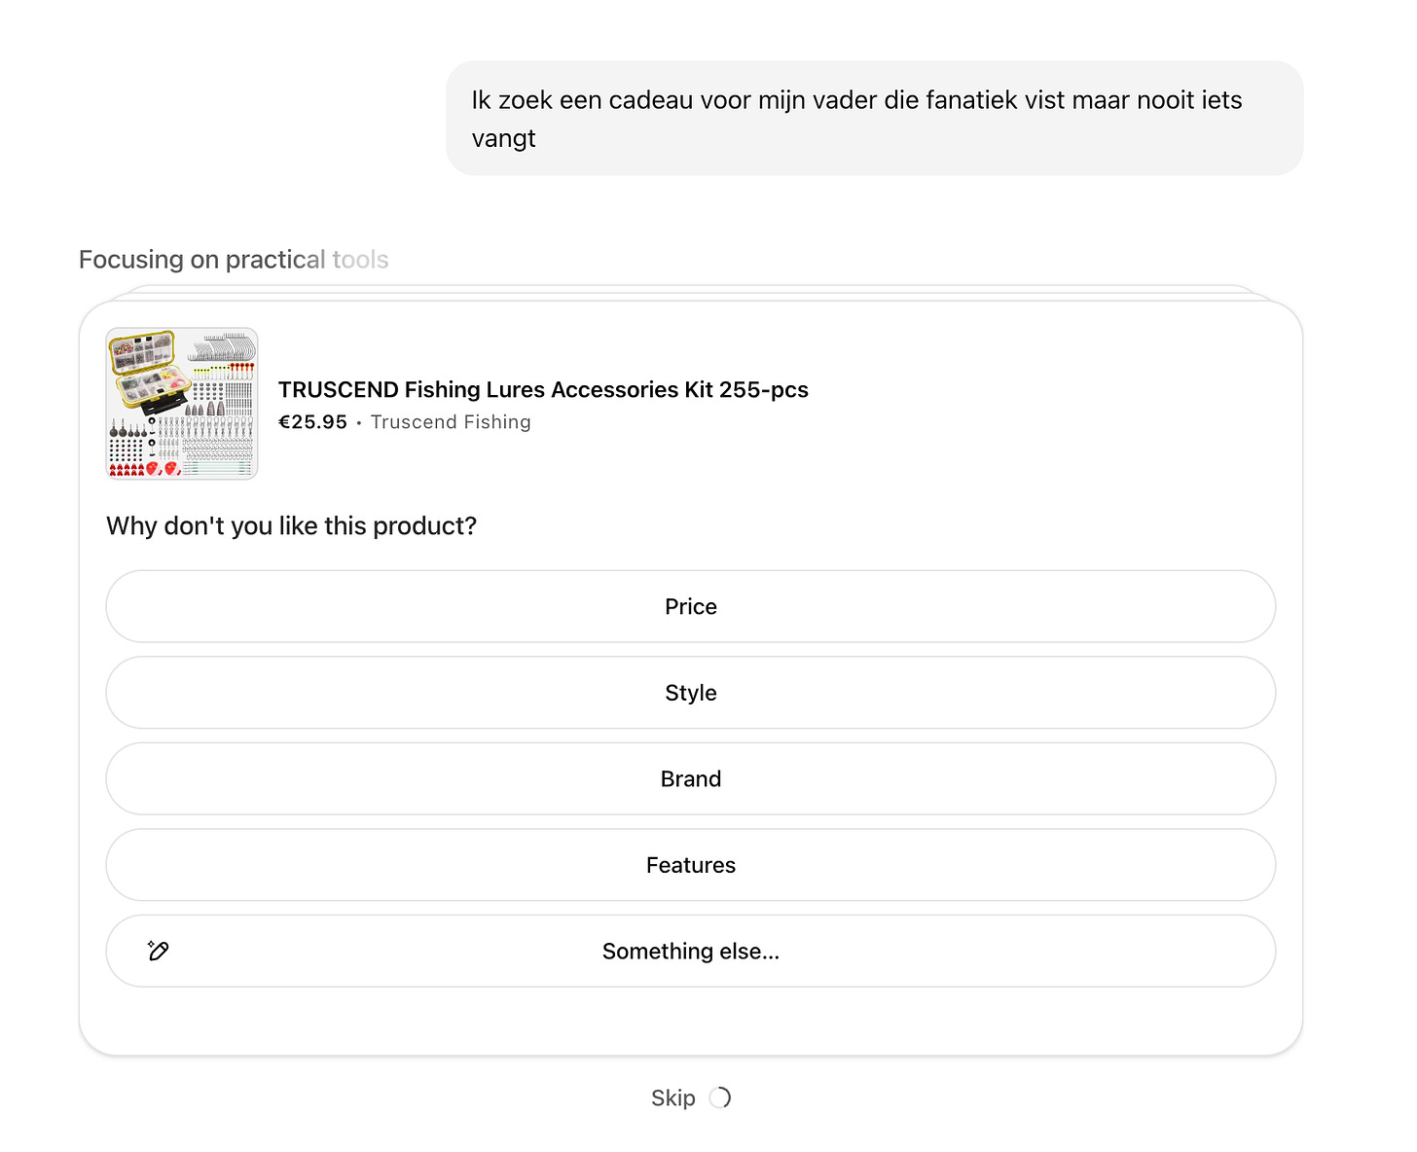Click the Dutch user message bubble
This screenshot has height=1152, width=1417.
pyautogui.click(x=873, y=119)
